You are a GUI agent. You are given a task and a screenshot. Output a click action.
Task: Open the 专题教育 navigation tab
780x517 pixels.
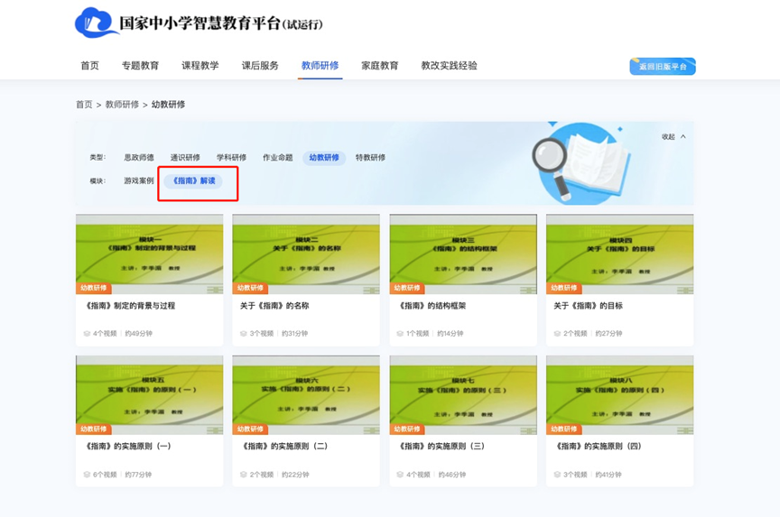click(140, 66)
